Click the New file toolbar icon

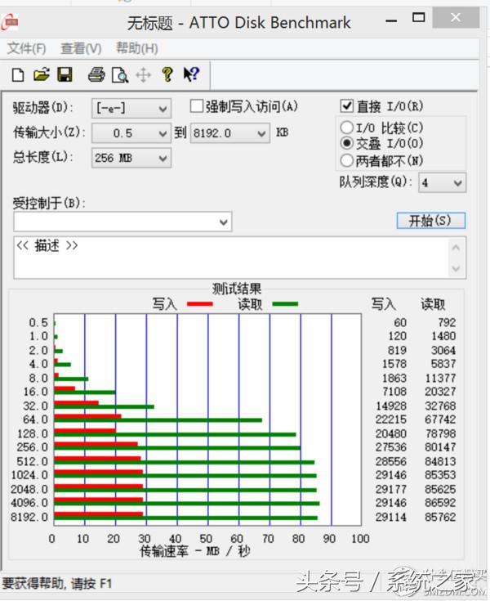coord(18,74)
